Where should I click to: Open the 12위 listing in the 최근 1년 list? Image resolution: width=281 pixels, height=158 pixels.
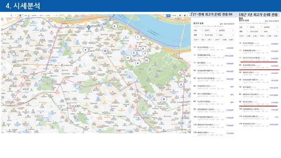pyautogui.click(x=259, y=125)
